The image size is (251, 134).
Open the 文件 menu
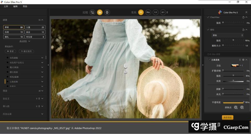(6, 6)
